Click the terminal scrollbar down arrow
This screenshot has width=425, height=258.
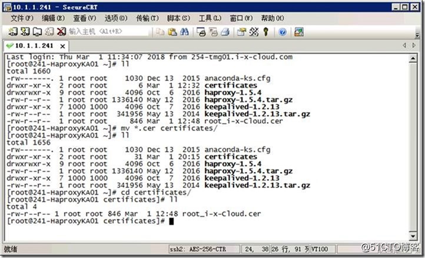(413, 236)
